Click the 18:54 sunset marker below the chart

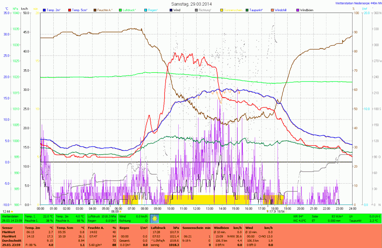click(281, 211)
